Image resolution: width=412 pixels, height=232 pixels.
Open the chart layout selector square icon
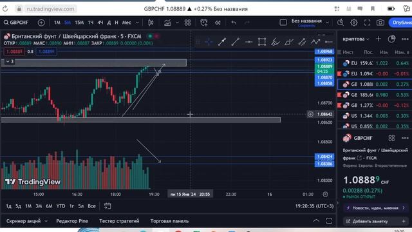(283, 23)
